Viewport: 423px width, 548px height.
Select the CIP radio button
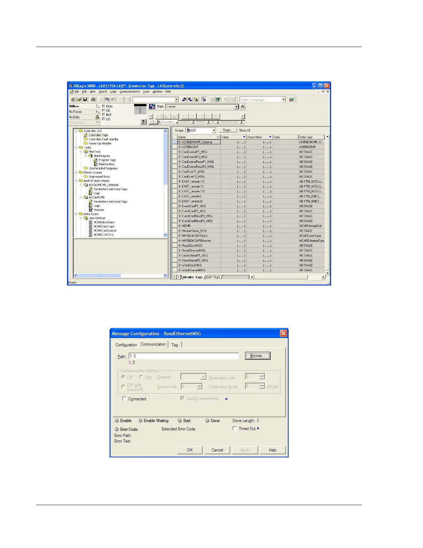[x=123, y=377]
